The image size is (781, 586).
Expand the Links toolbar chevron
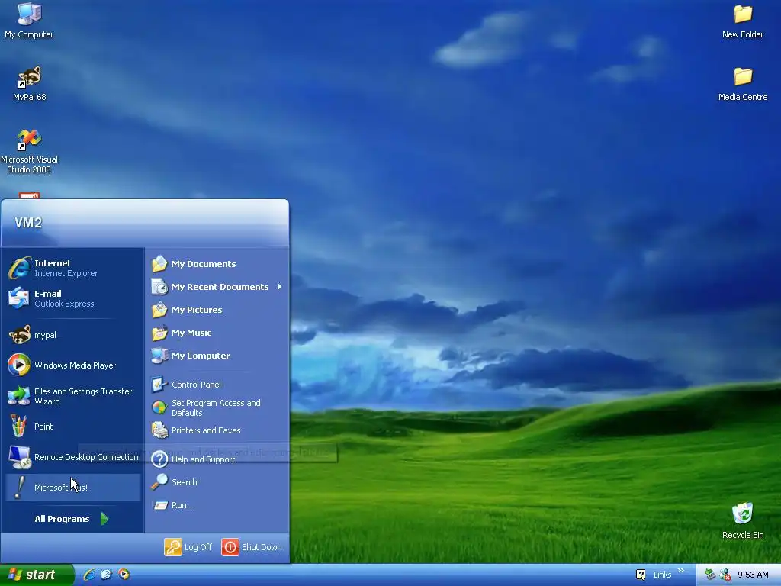[681, 571]
